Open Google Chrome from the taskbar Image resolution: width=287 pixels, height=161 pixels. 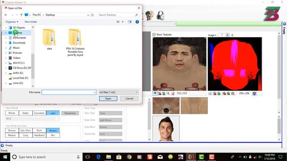coord(129,157)
